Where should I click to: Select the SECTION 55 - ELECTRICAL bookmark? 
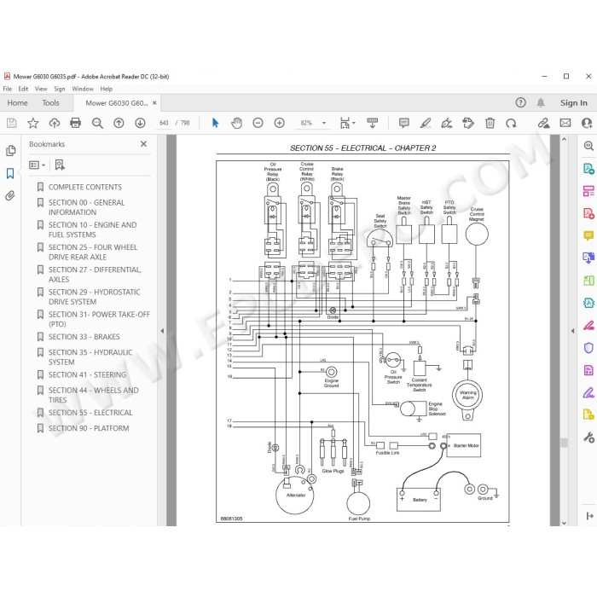coord(90,413)
